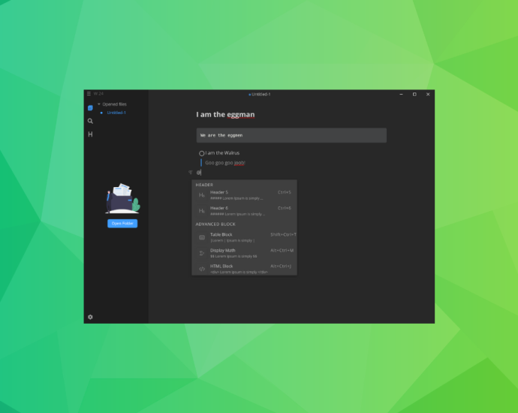Click the Table Block grid icon

(202, 237)
